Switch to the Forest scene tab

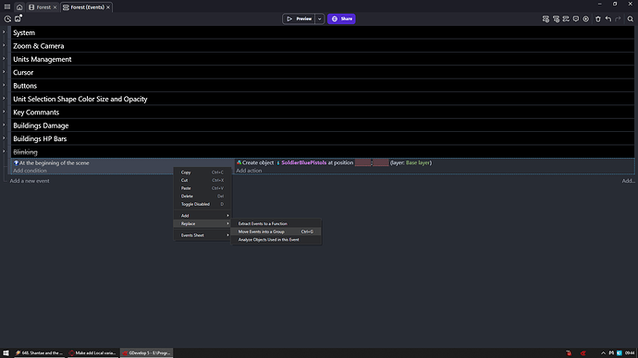tap(43, 7)
